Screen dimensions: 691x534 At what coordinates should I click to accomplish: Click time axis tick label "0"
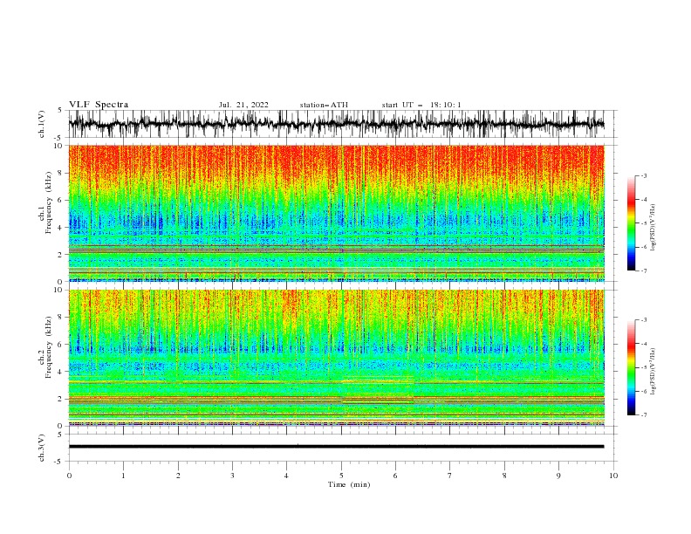point(69,476)
